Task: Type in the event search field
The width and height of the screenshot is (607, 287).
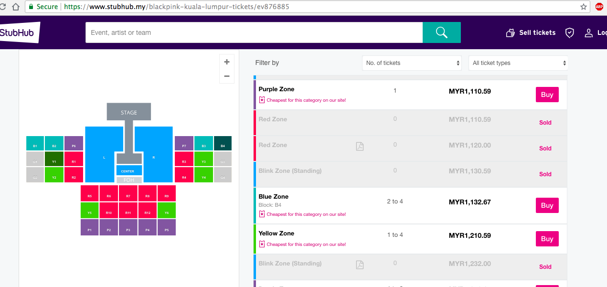Action: 253,32
